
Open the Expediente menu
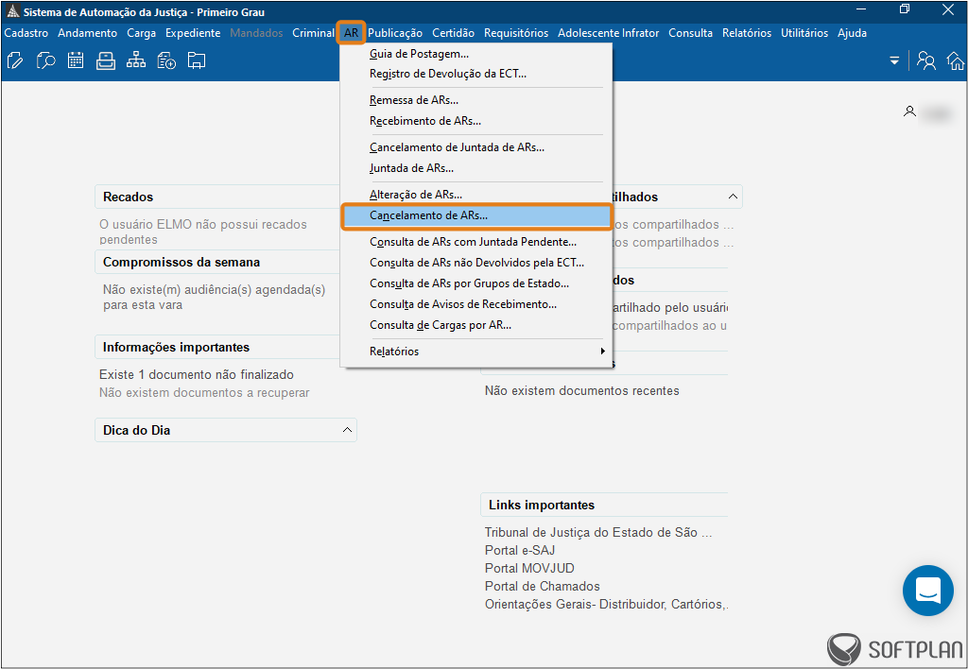(193, 33)
